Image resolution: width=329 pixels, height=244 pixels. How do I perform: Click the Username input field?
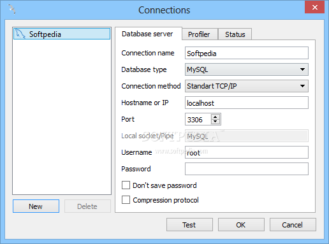[247, 152]
